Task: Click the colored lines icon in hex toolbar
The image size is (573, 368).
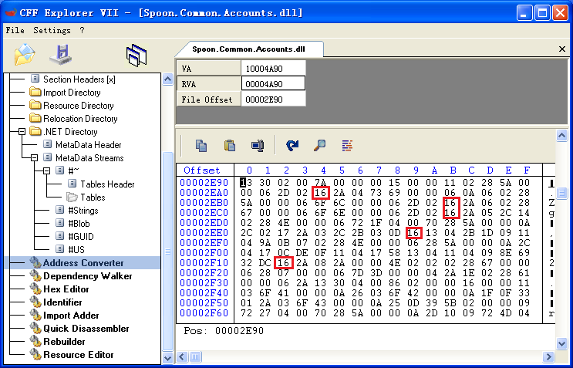Action: point(347,144)
